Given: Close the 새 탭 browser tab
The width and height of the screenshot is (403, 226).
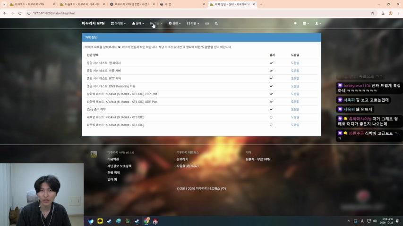Looking at the screenshot, I should tap(204, 4).
